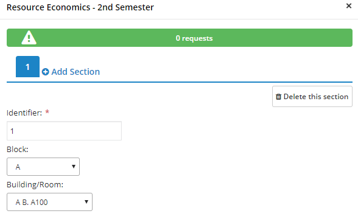Screen dimensions: 358x222
Task: Open the Block dropdown showing A
Action: pos(43,167)
